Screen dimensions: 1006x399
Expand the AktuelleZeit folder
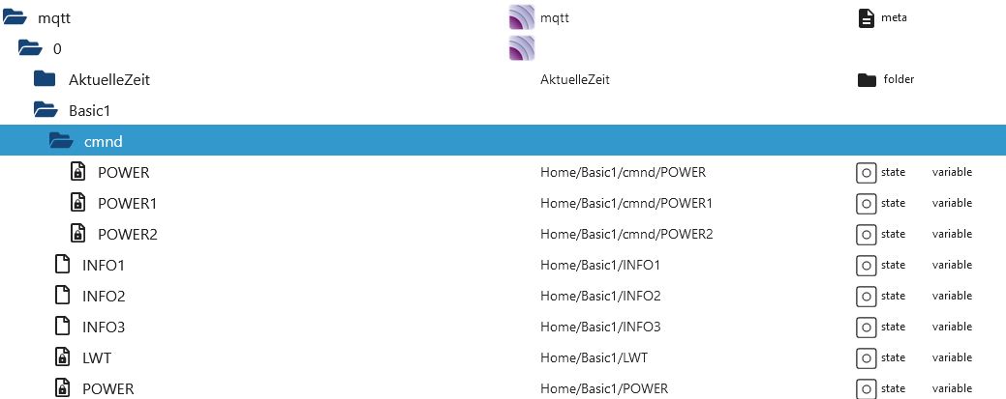click(x=46, y=79)
